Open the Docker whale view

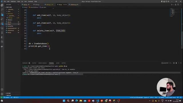(2, 46)
